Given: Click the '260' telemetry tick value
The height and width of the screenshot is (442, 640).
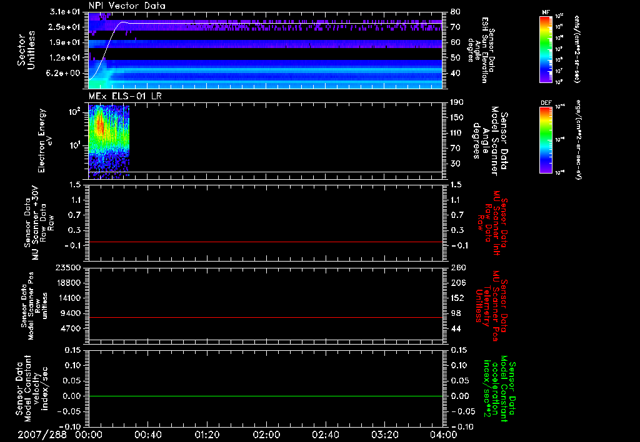Looking at the screenshot, I should [x=457, y=267].
